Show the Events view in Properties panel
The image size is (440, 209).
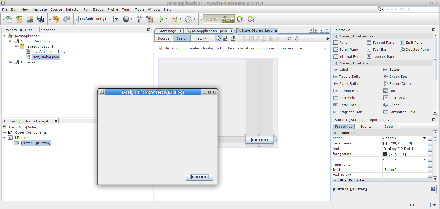point(366,127)
